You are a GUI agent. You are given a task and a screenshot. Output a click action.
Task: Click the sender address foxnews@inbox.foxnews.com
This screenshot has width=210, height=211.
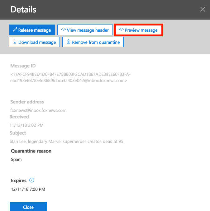pyautogui.click(x=38, y=110)
